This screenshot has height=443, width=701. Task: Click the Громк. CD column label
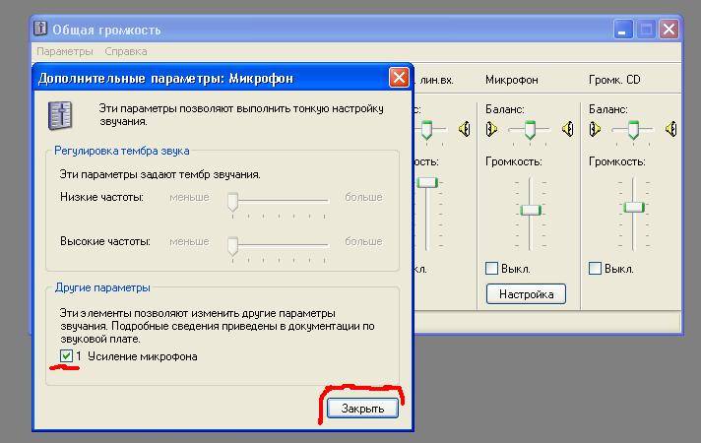[614, 80]
